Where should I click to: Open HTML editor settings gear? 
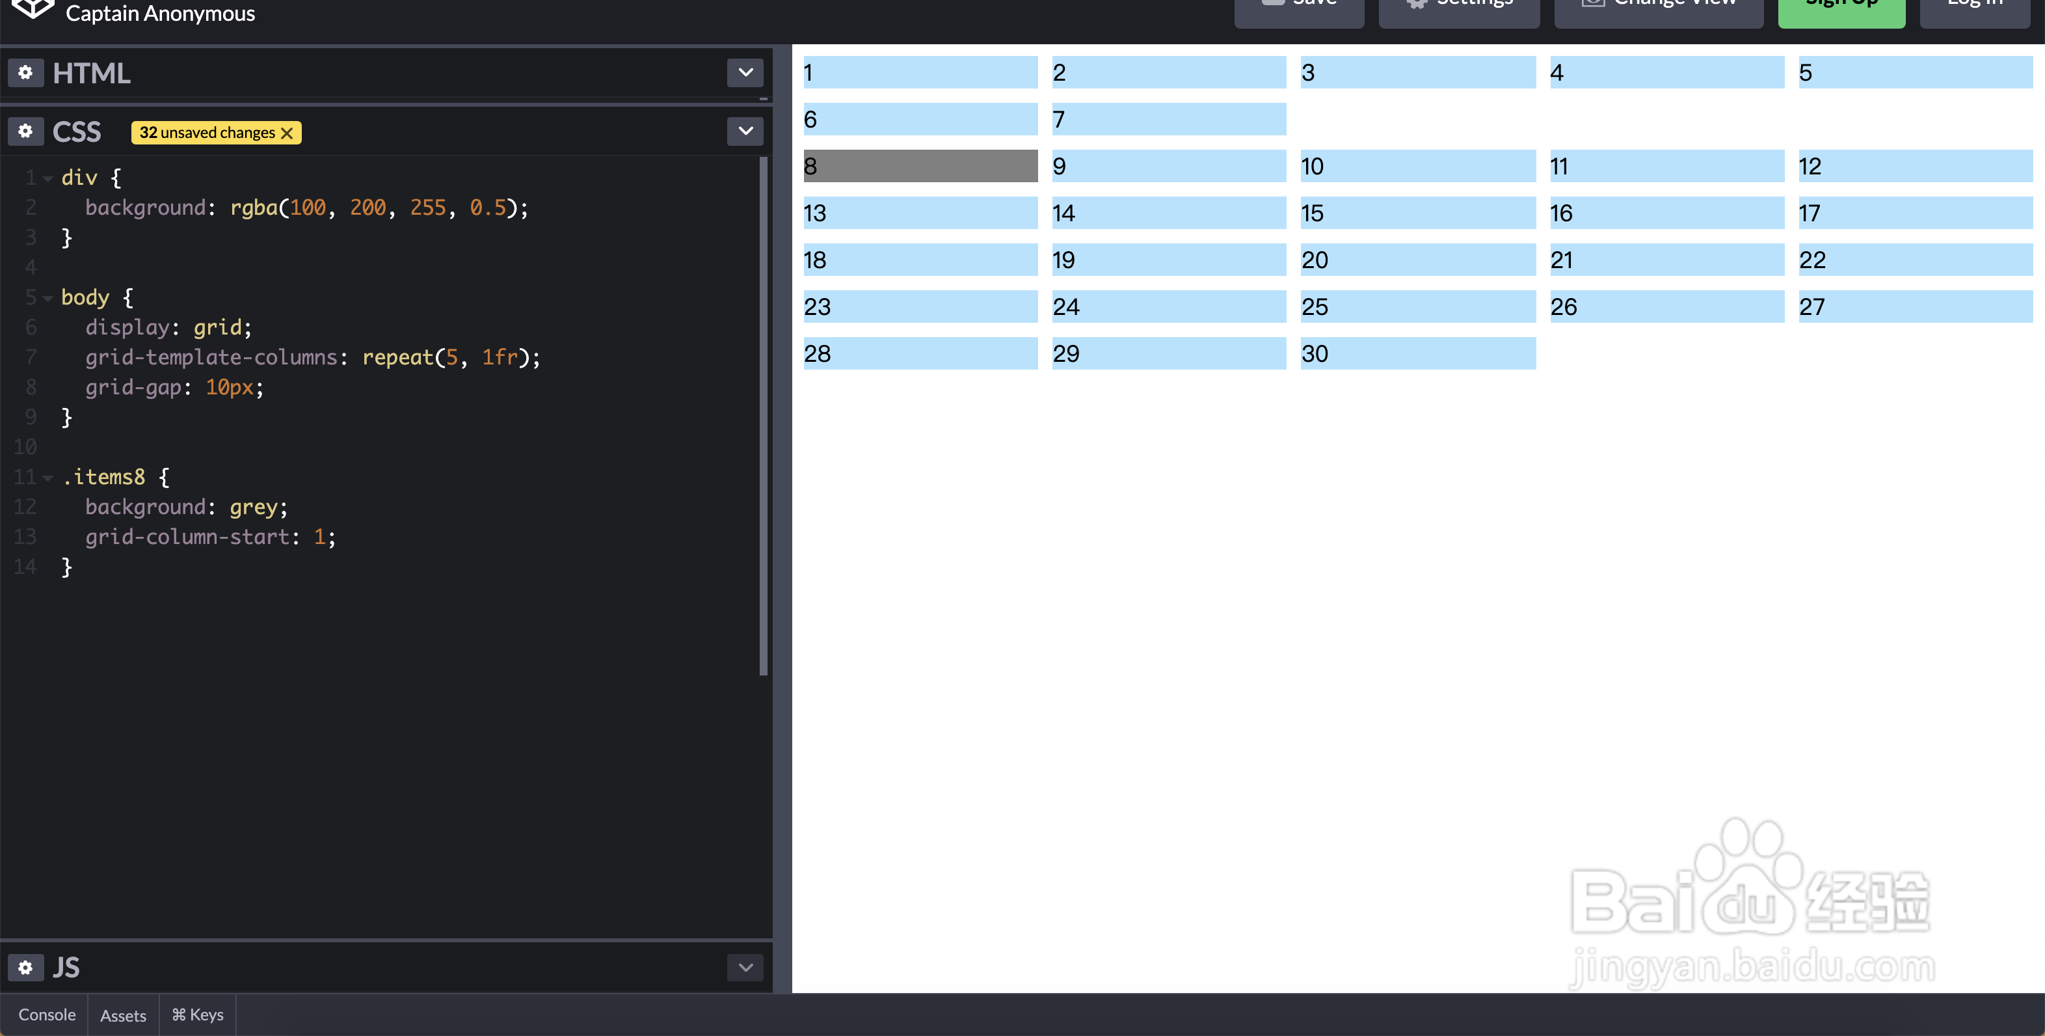click(25, 73)
